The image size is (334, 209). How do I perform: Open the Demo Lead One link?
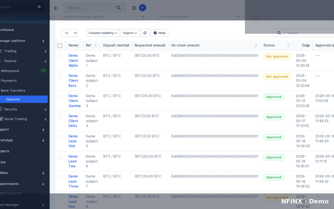[73, 141]
